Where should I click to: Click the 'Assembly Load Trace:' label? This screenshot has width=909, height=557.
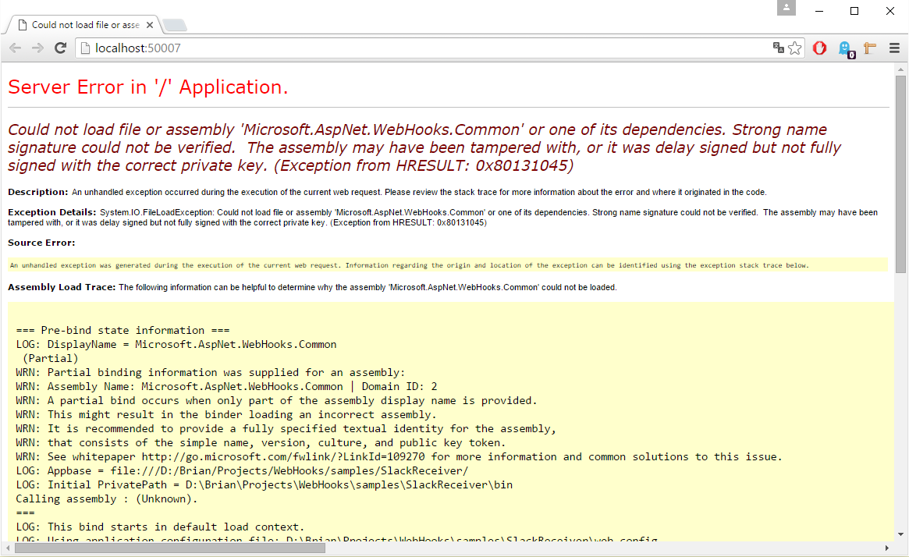(x=62, y=287)
